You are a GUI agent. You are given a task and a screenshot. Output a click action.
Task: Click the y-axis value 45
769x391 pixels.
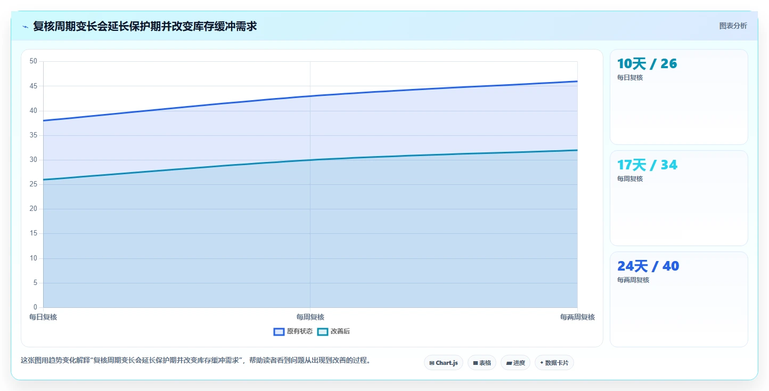point(34,86)
